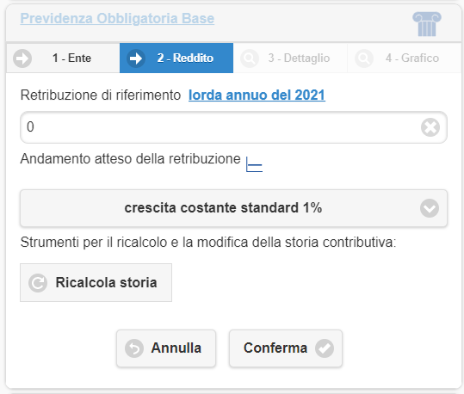Click magnifier icon on 4 - Grafico tab

363,58
